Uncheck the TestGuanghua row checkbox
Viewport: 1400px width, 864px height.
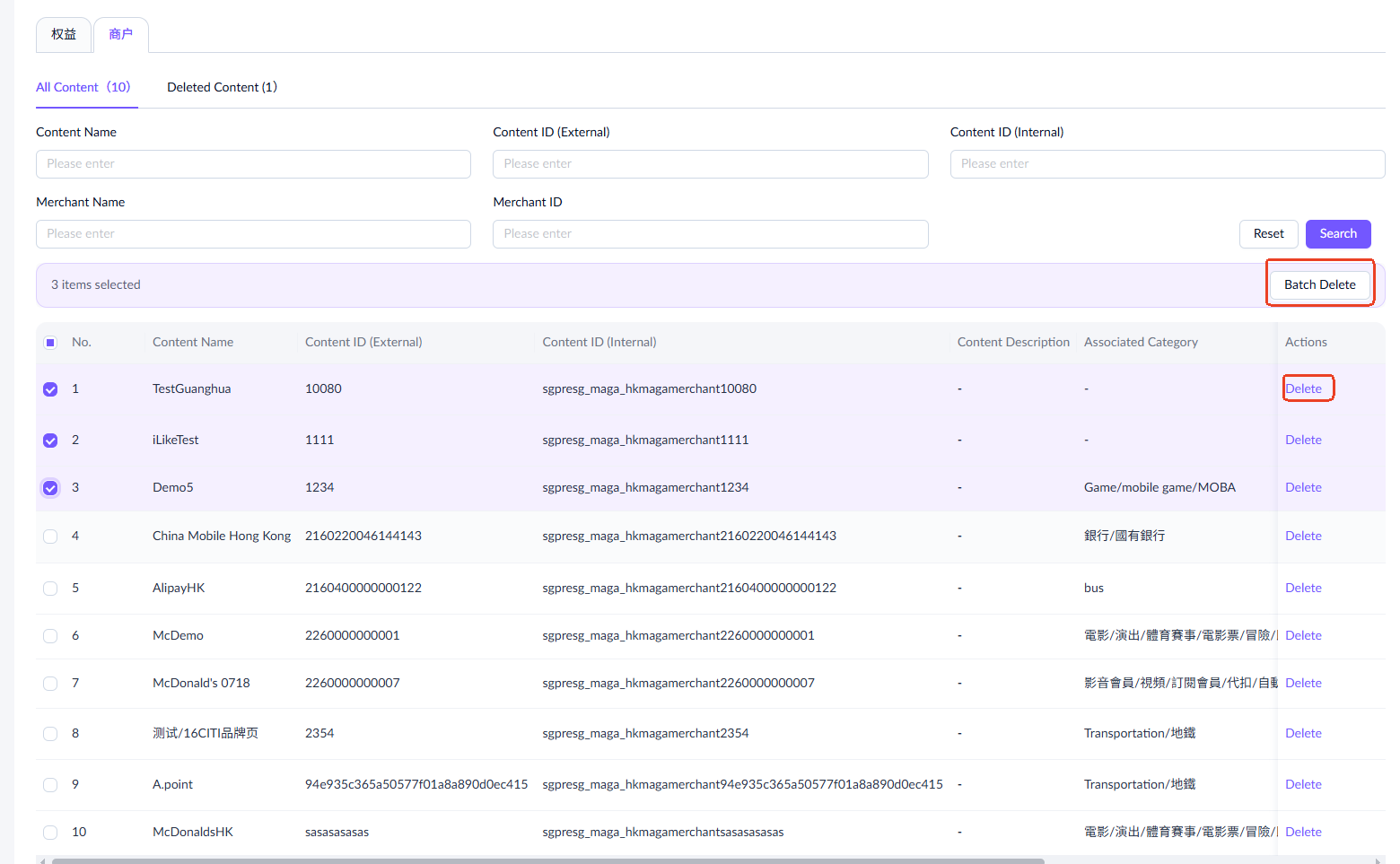coord(50,389)
